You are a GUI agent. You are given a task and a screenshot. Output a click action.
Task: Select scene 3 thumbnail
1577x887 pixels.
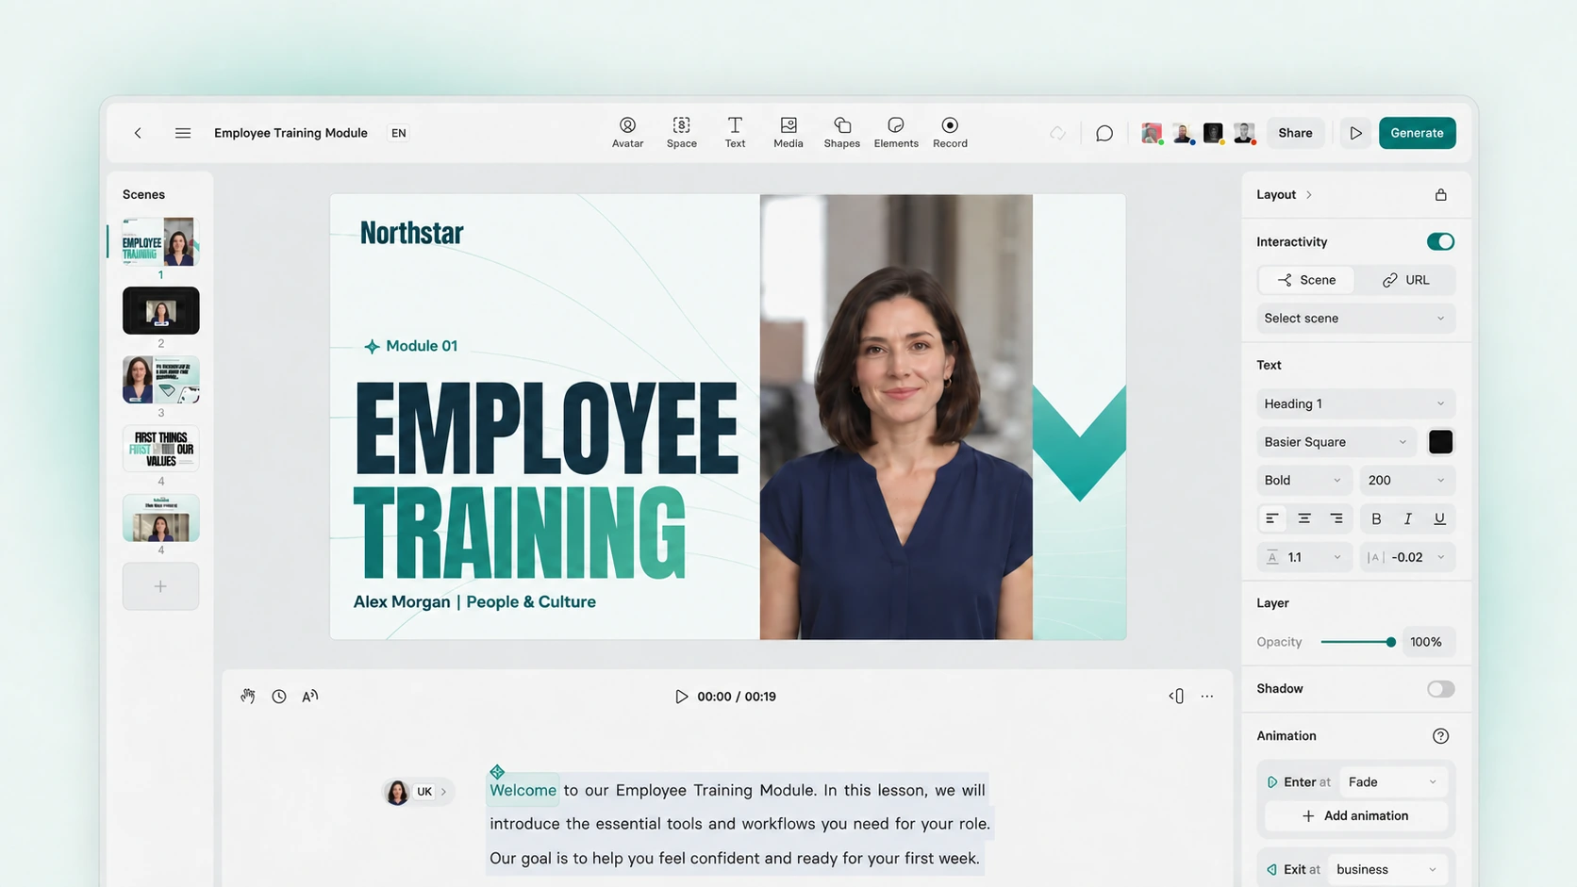(160, 380)
